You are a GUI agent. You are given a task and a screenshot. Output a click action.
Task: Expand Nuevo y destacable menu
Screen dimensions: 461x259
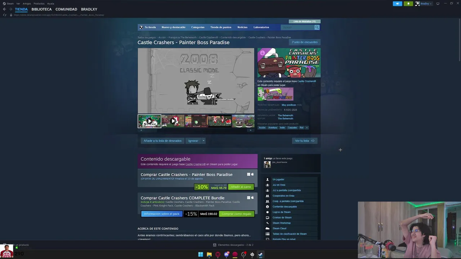[x=173, y=27]
